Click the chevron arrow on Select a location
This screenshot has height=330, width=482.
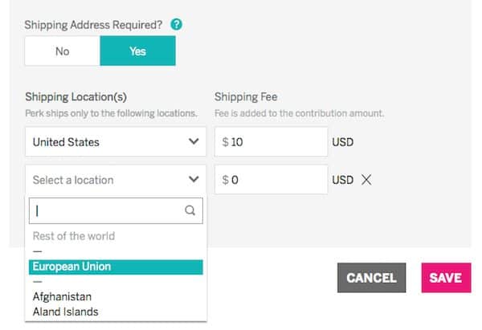tap(193, 180)
